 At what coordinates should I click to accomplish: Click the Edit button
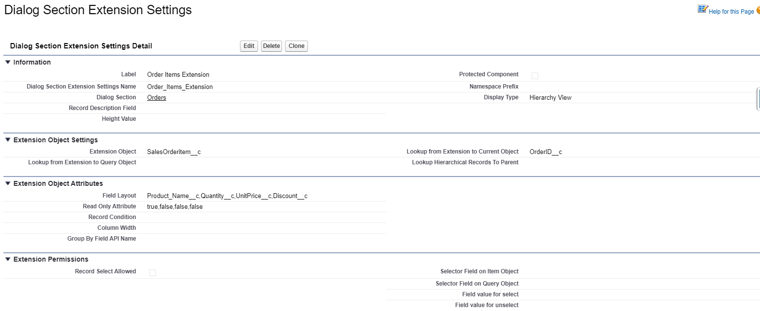coord(249,46)
